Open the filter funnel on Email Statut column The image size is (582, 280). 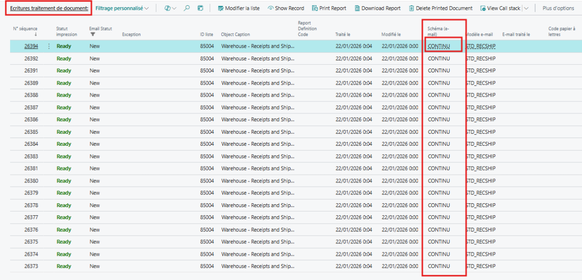coord(92,34)
